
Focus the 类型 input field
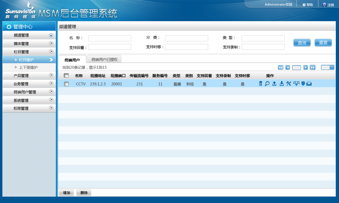(263, 38)
